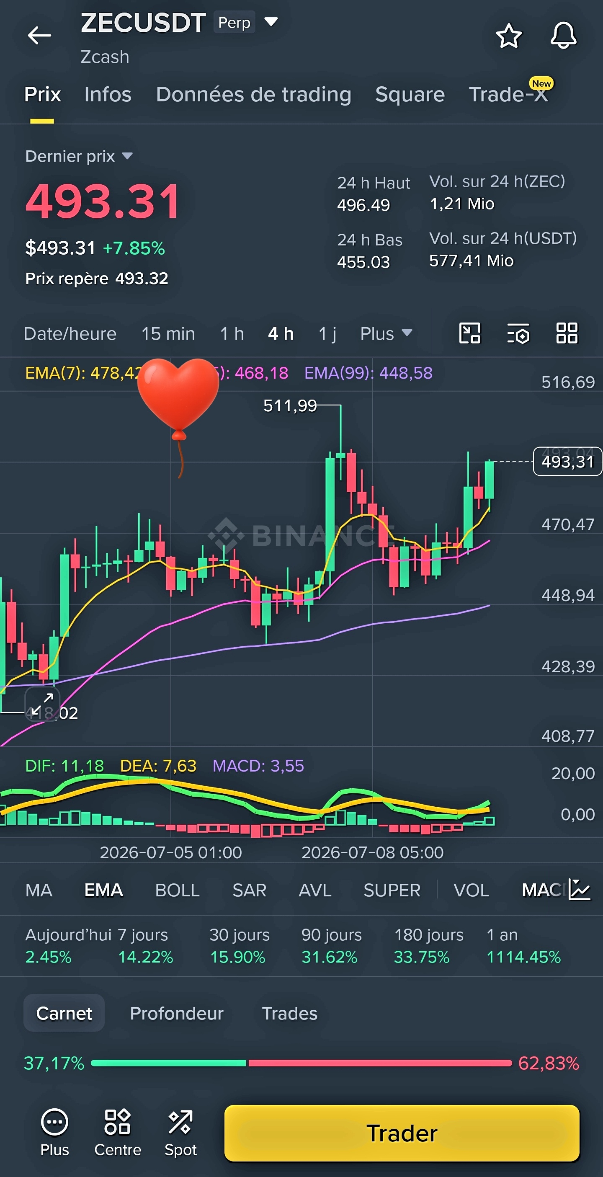The image size is (603, 1177).
Task: Open the Infos tab
Action: [x=108, y=95]
